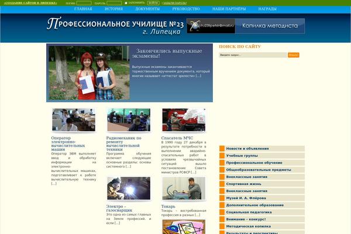
Task: Click the Войти login button
Action: (x=153, y=3)
